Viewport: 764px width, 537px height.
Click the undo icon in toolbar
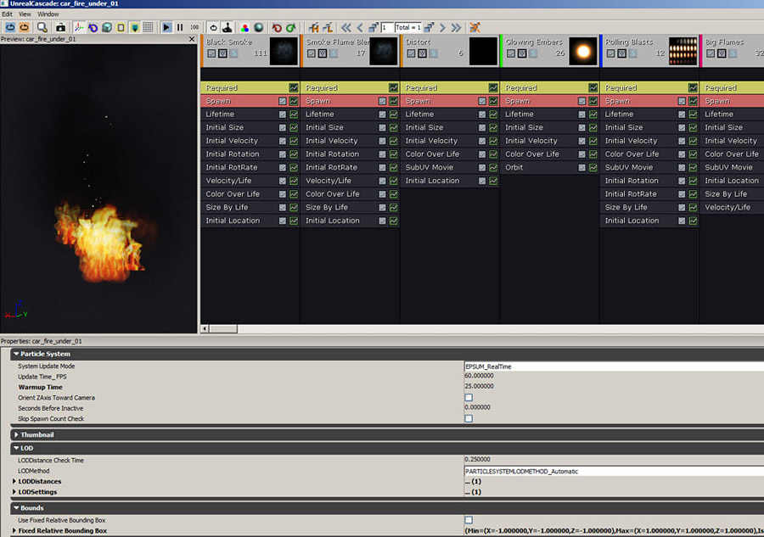tap(277, 28)
